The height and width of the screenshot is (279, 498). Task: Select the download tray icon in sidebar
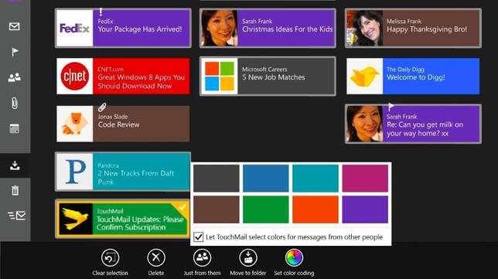click(15, 165)
